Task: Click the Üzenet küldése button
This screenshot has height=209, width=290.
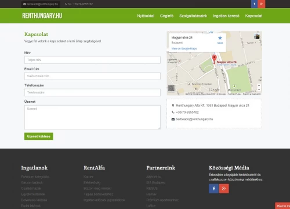Action: (39, 136)
